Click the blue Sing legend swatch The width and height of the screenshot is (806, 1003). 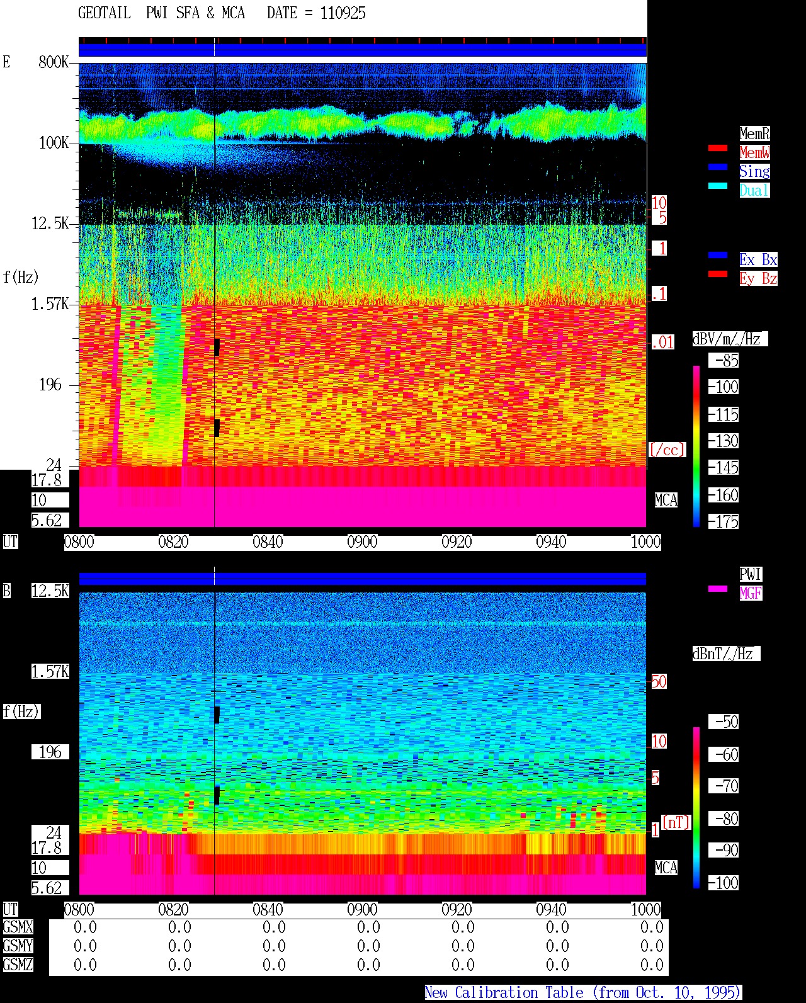click(718, 167)
